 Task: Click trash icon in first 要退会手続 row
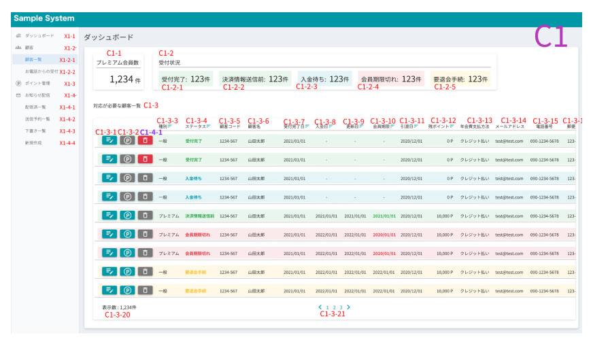(x=146, y=272)
